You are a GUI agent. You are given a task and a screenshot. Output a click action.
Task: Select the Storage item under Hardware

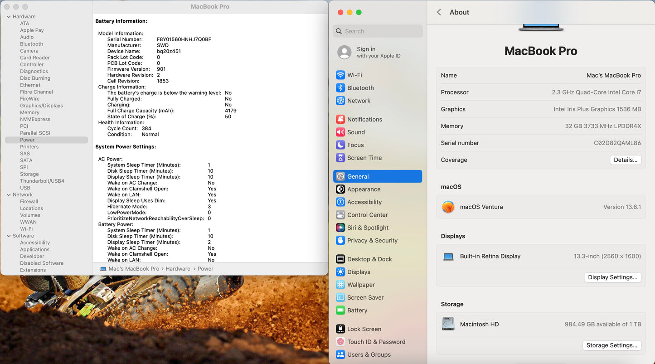(x=29, y=174)
